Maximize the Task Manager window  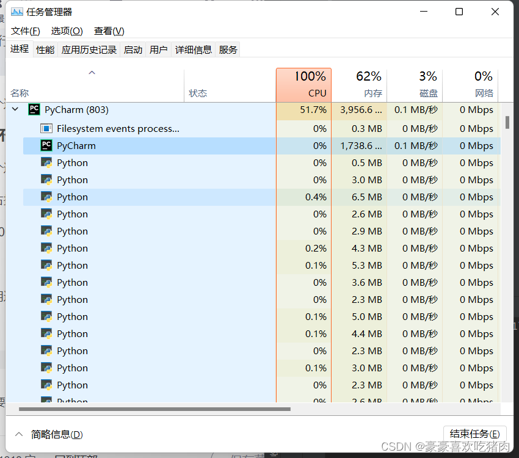(459, 12)
